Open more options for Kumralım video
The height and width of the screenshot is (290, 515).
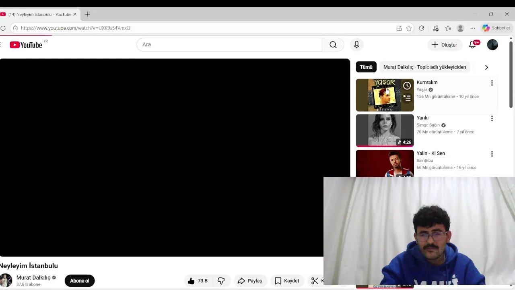point(492,83)
